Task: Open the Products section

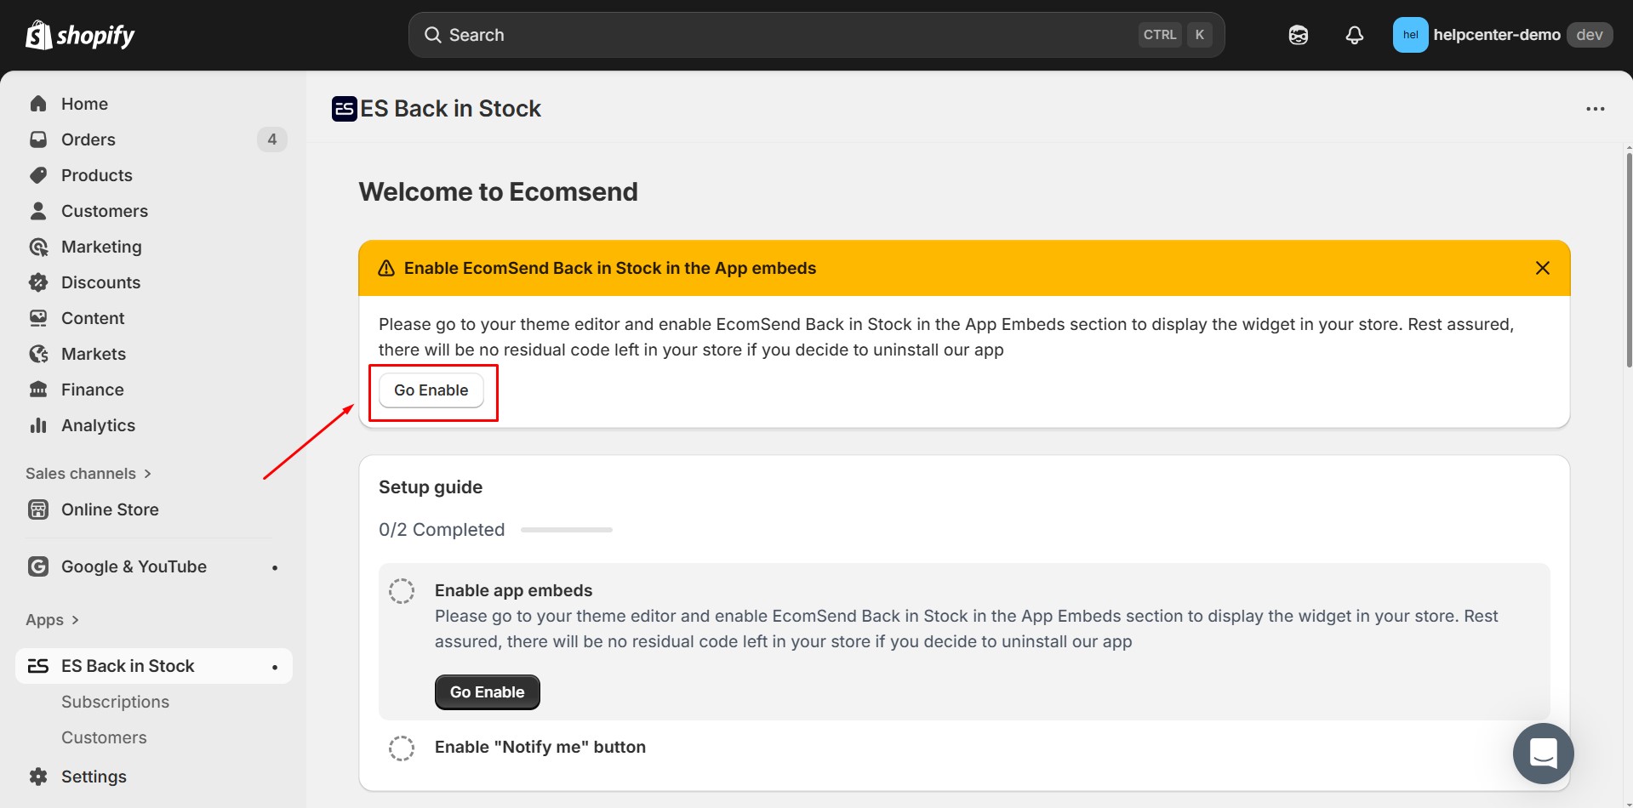Action: point(96,175)
